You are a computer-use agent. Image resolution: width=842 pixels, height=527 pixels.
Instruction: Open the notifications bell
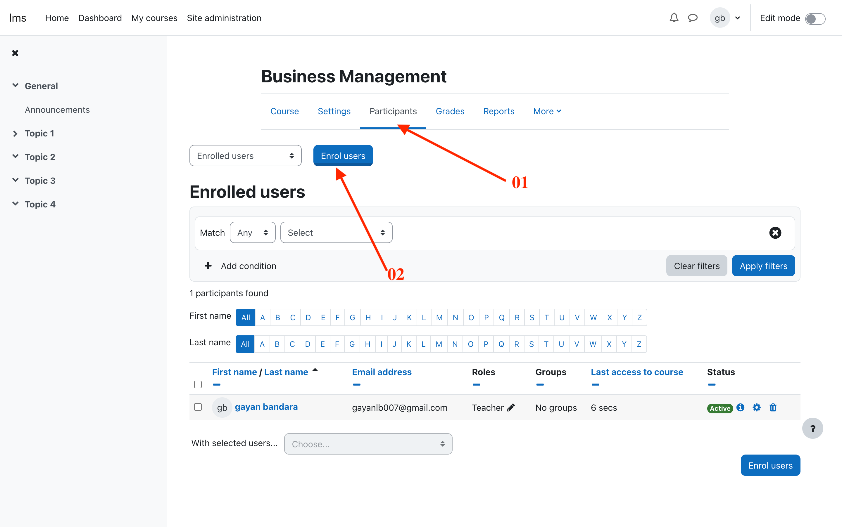674,18
